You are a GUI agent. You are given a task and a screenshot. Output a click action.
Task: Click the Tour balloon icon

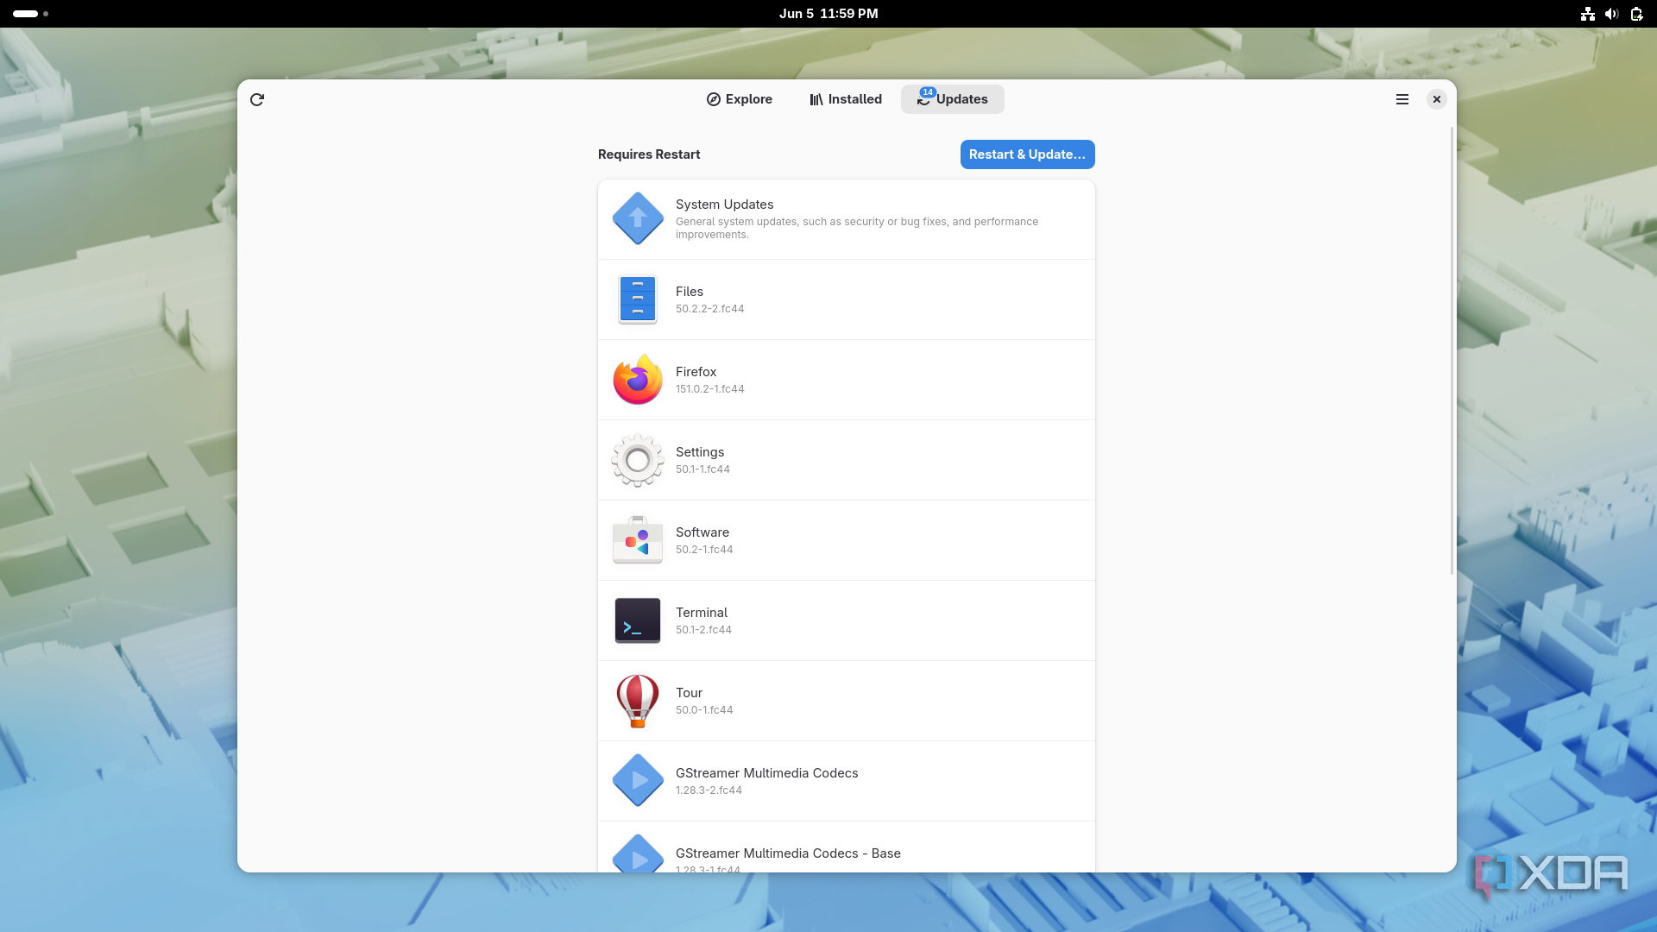tap(638, 701)
